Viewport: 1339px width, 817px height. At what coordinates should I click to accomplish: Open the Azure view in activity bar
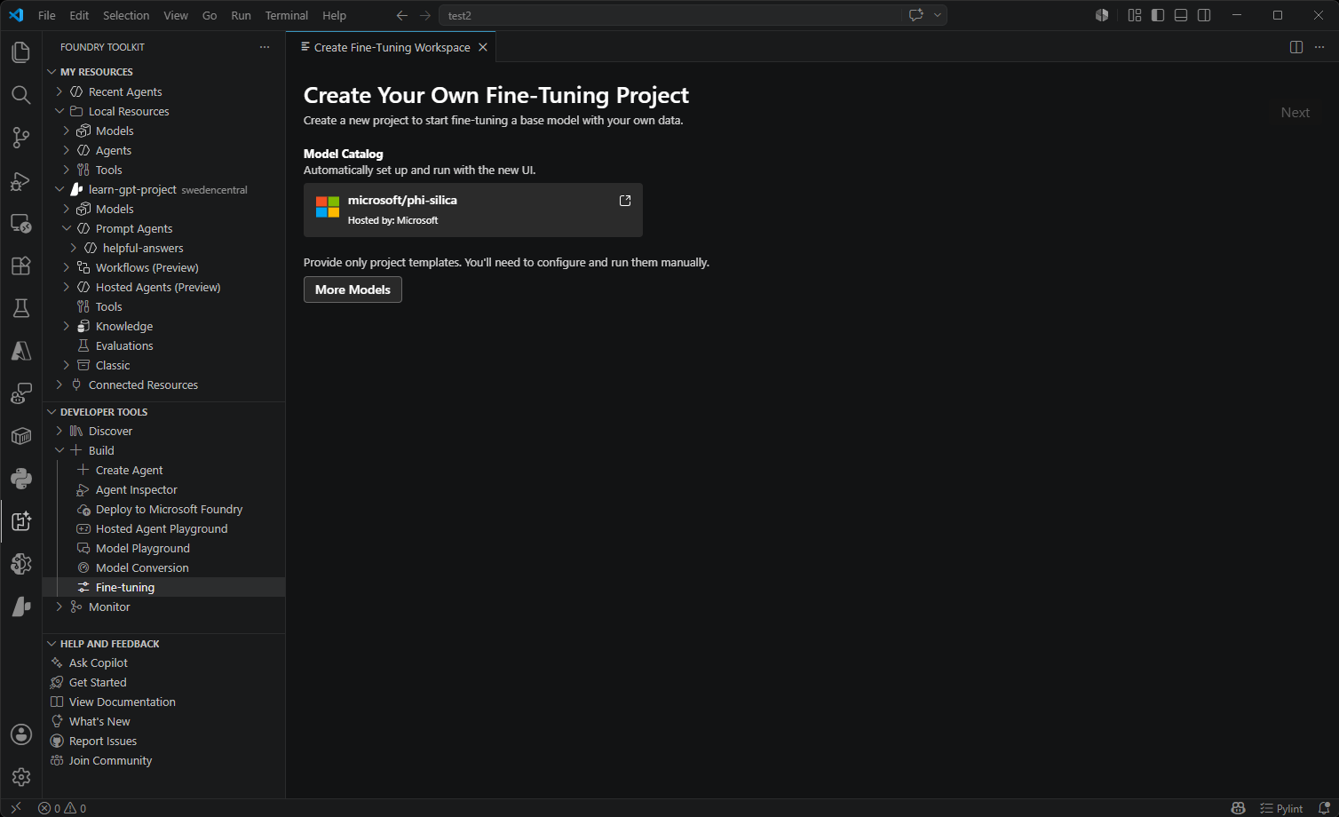tap(21, 351)
